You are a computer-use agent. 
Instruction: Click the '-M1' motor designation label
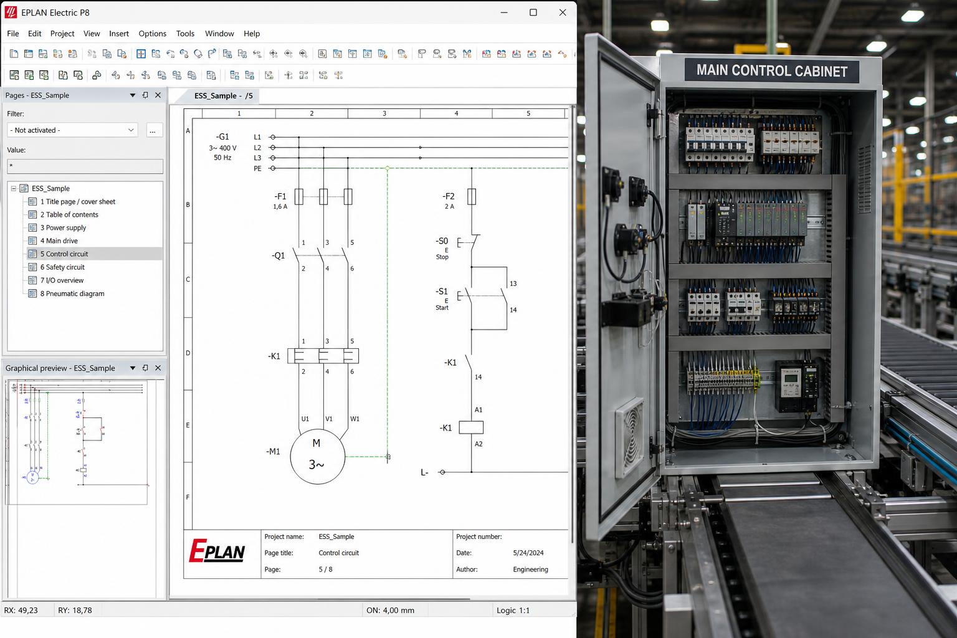click(273, 451)
